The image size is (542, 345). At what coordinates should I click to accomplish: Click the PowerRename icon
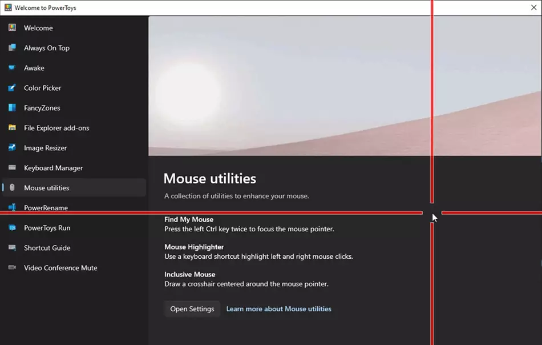pos(12,207)
